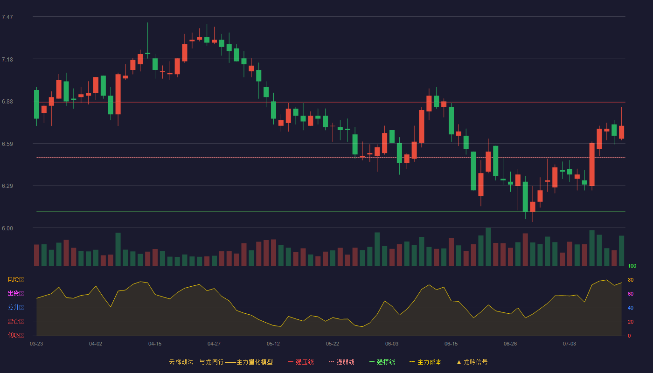This screenshot has width=653, height=373.
Task: Click the 风险区 zone label
Action: coord(16,280)
